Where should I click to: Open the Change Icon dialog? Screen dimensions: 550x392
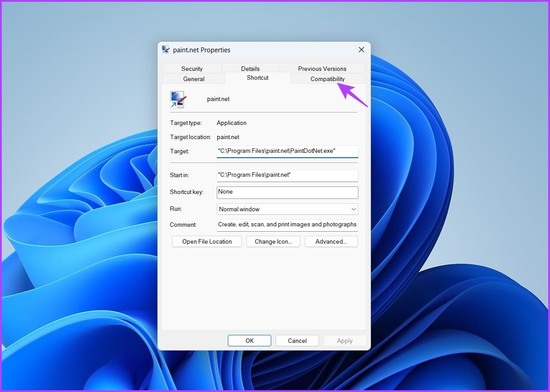coord(273,241)
